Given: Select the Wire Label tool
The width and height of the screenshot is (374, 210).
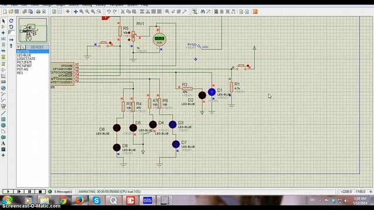Looking at the screenshot, I should tap(4, 38).
